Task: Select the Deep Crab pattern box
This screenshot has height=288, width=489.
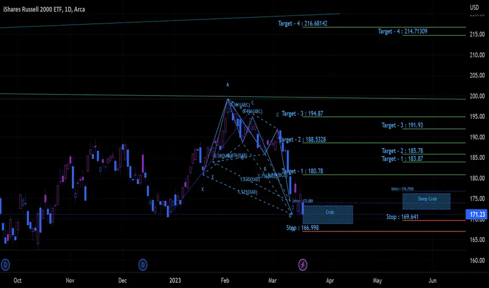Action: pos(427,201)
